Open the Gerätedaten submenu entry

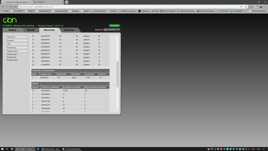coord(12,55)
